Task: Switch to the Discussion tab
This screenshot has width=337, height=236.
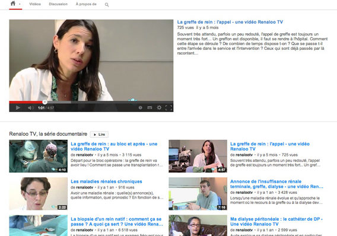Action: pos(58,4)
